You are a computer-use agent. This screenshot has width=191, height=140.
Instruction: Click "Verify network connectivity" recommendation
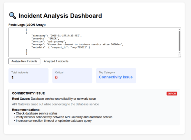point(64,117)
